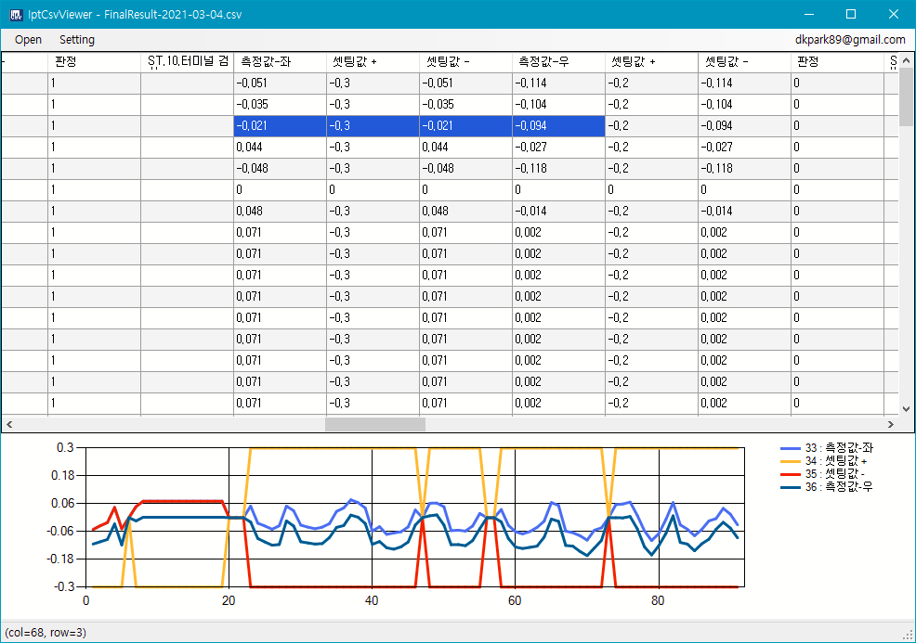Open the Setting menu

click(x=76, y=40)
